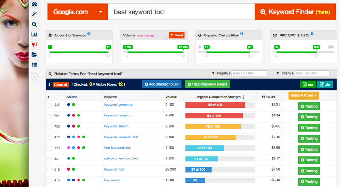Click the Related Terms magnifier icon
This screenshot has width=340, height=187.
click(x=50, y=74)
